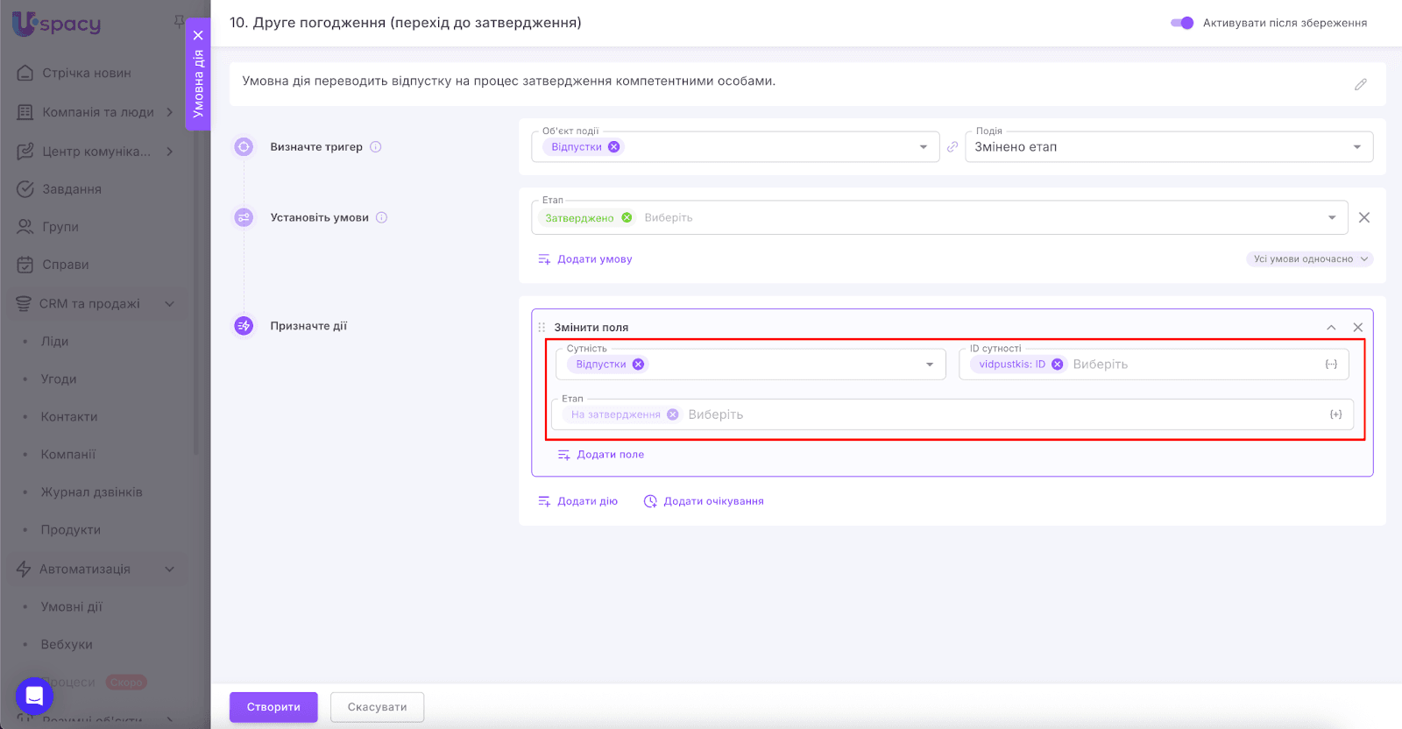Click the info icon beside Установіть умови

point(382,217)
